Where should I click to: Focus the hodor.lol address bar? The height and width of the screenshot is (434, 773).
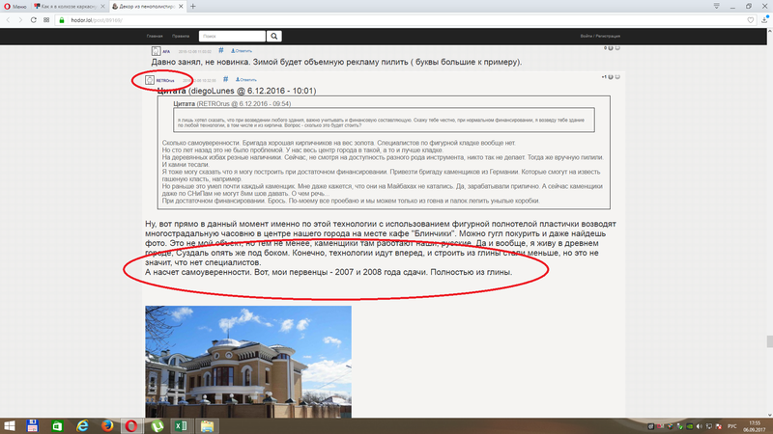coord(404,20)
